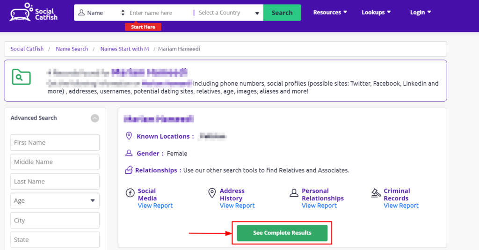Open the Resources menu
The width and height of the screenshot is (479, 250).
(330, 12)
